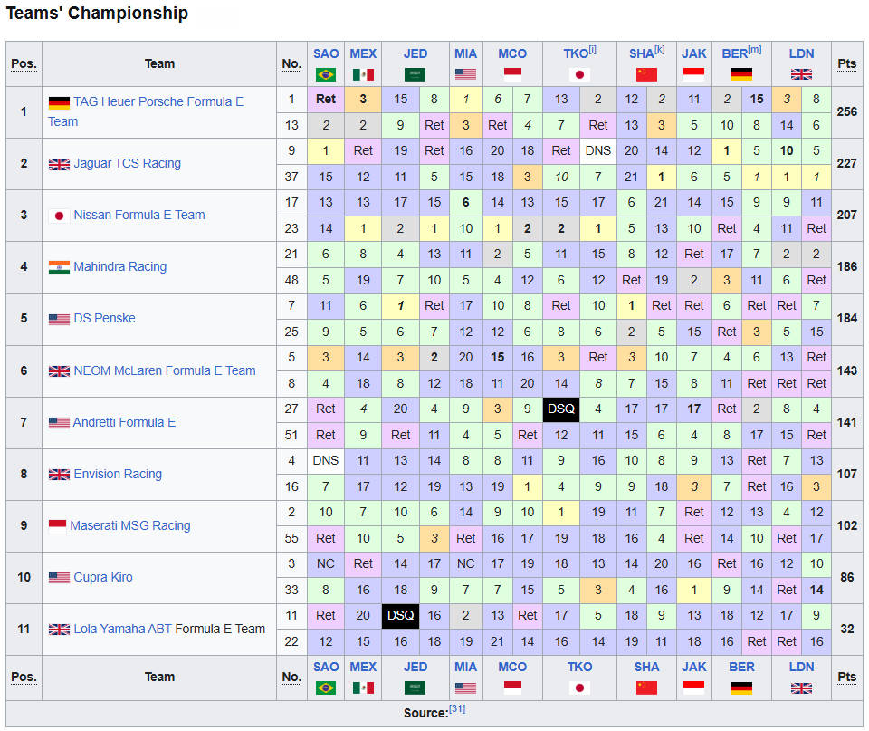Click MEX race link in top header
This screenshot has width=869, height=731.
tap(363, 53)
